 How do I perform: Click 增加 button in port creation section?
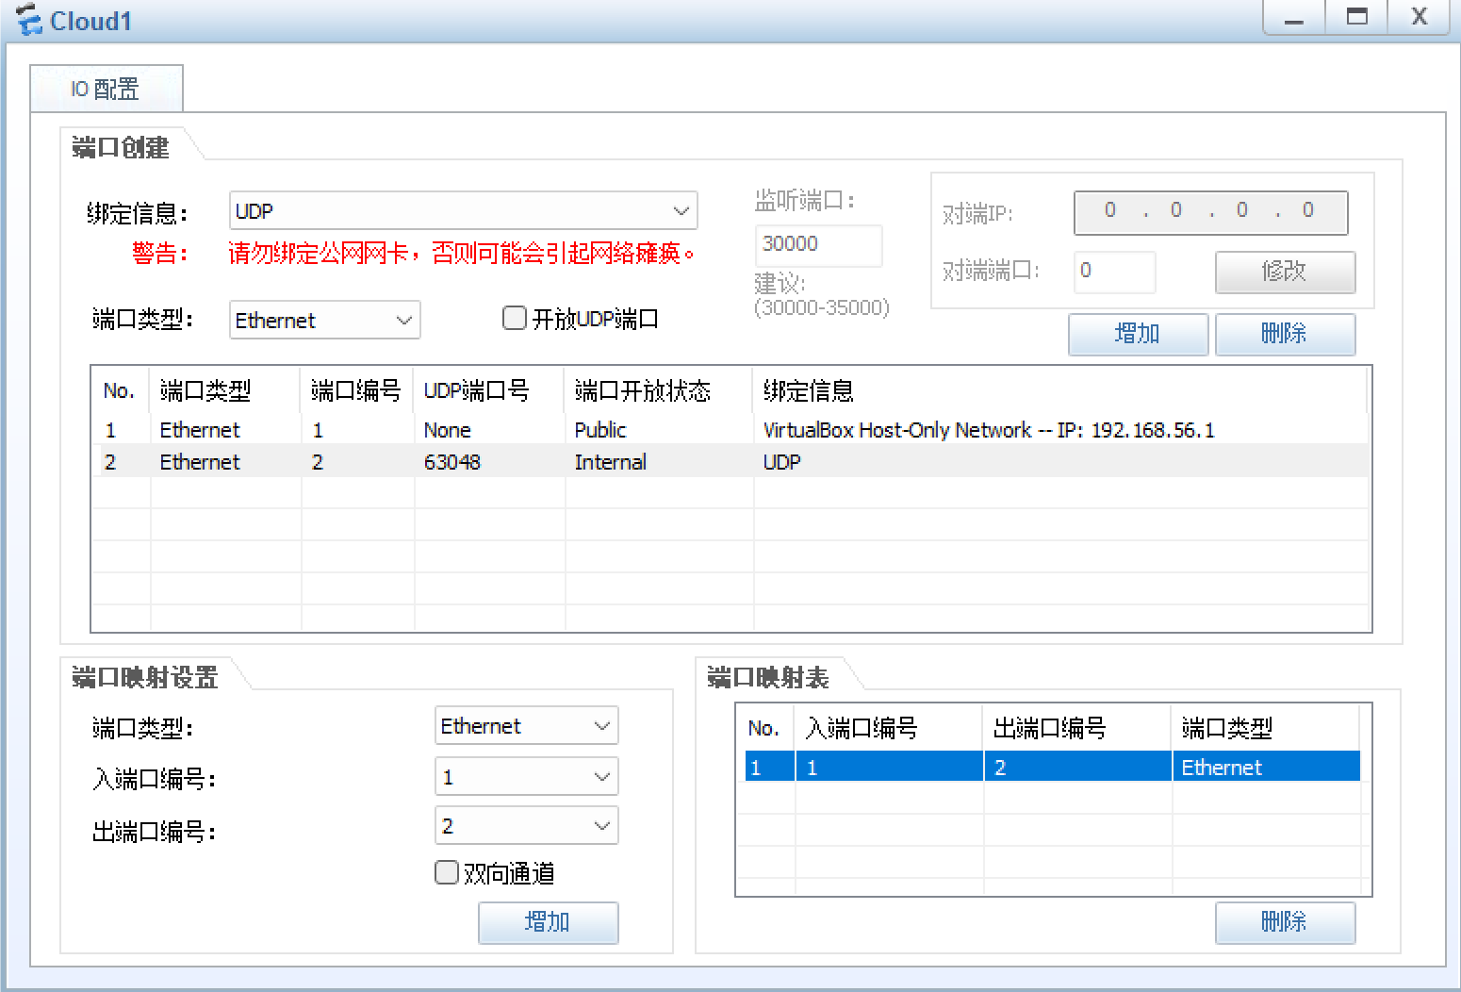(x=1138, y=334)
